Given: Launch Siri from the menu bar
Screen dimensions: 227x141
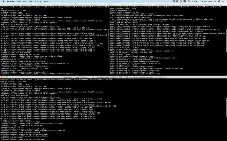Looking at the screenshot, I should pyautogui.click(x=220, y=1).
